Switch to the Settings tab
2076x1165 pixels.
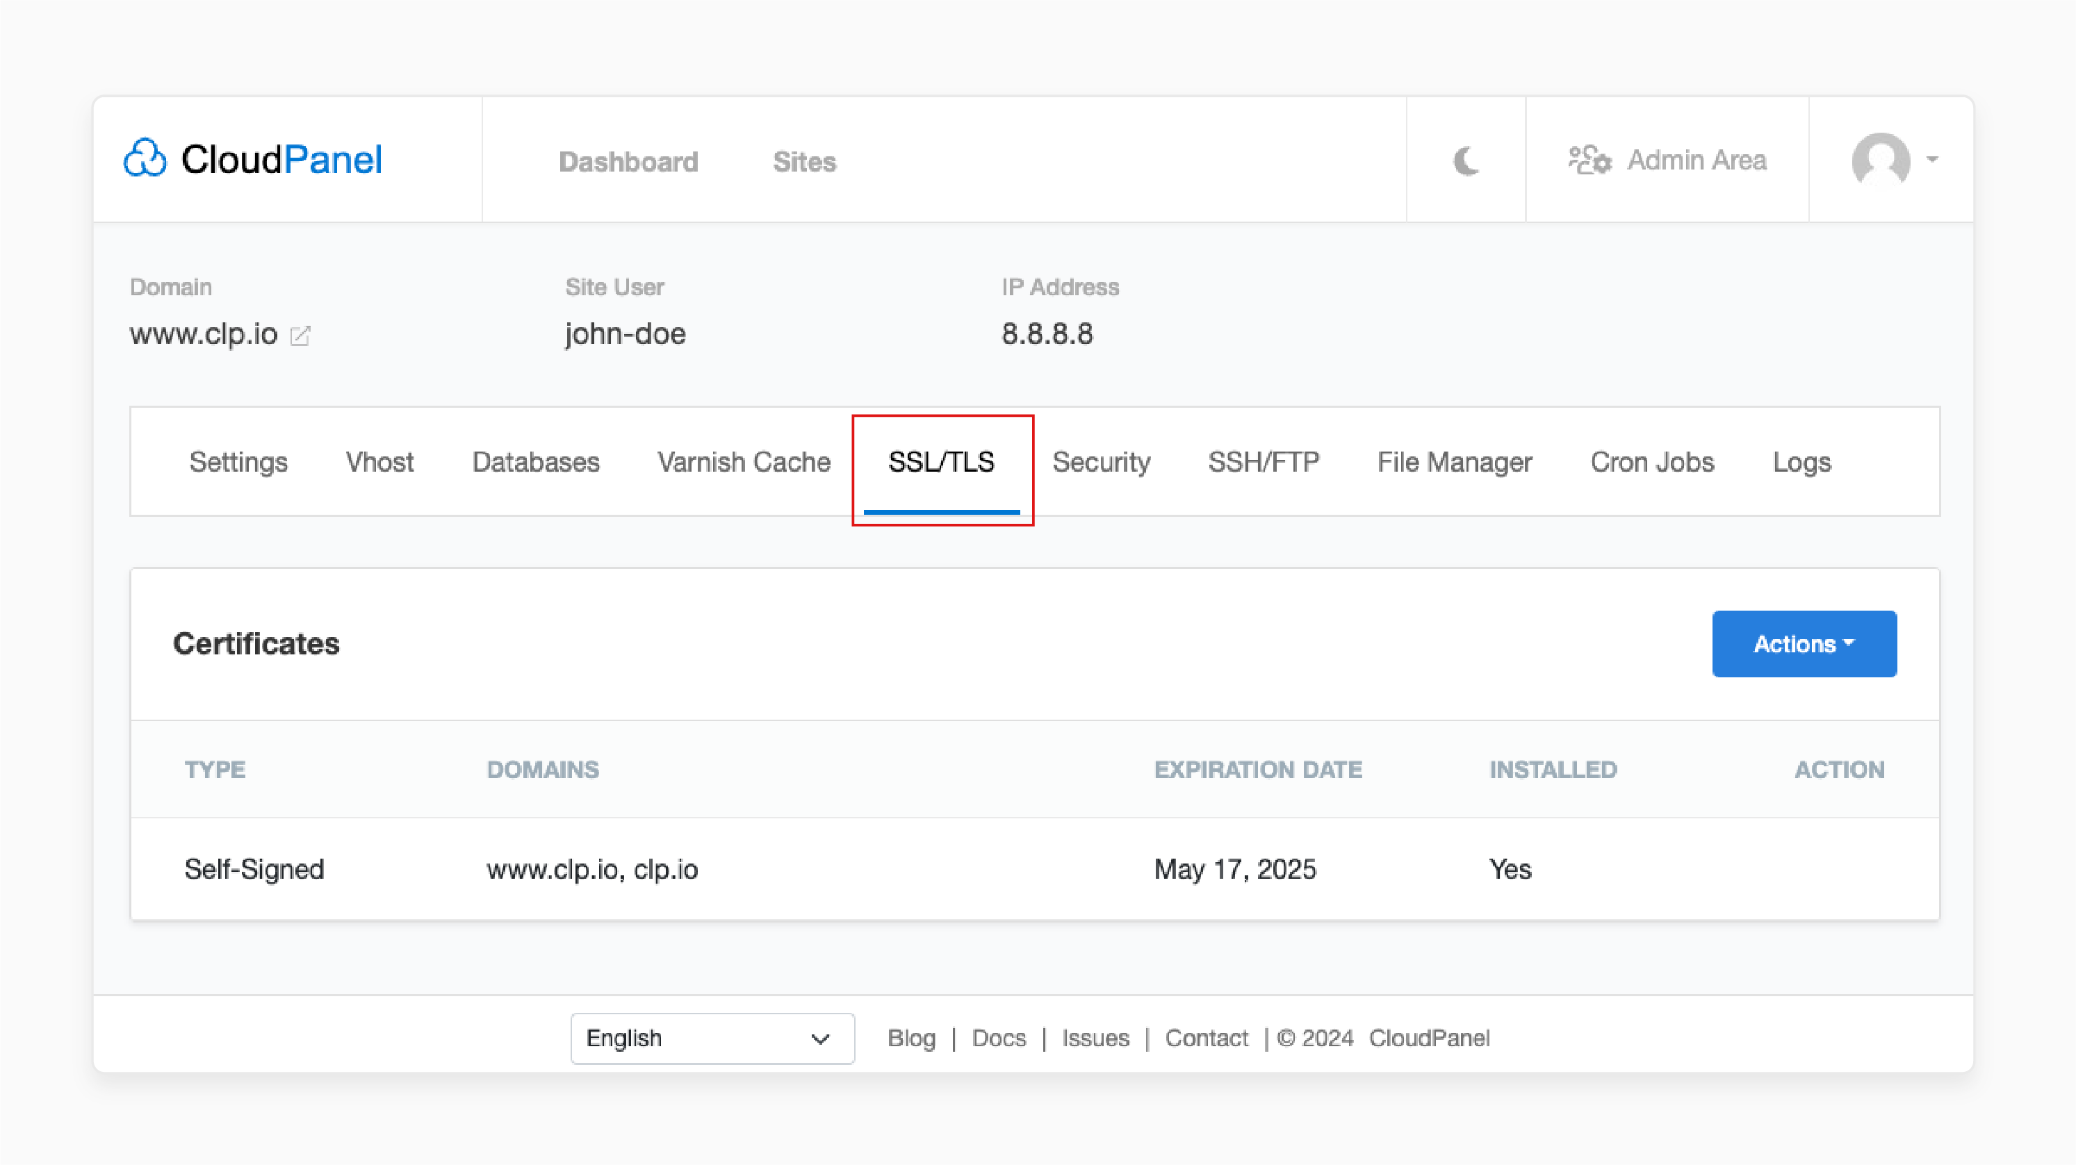(x=238, y=462)
